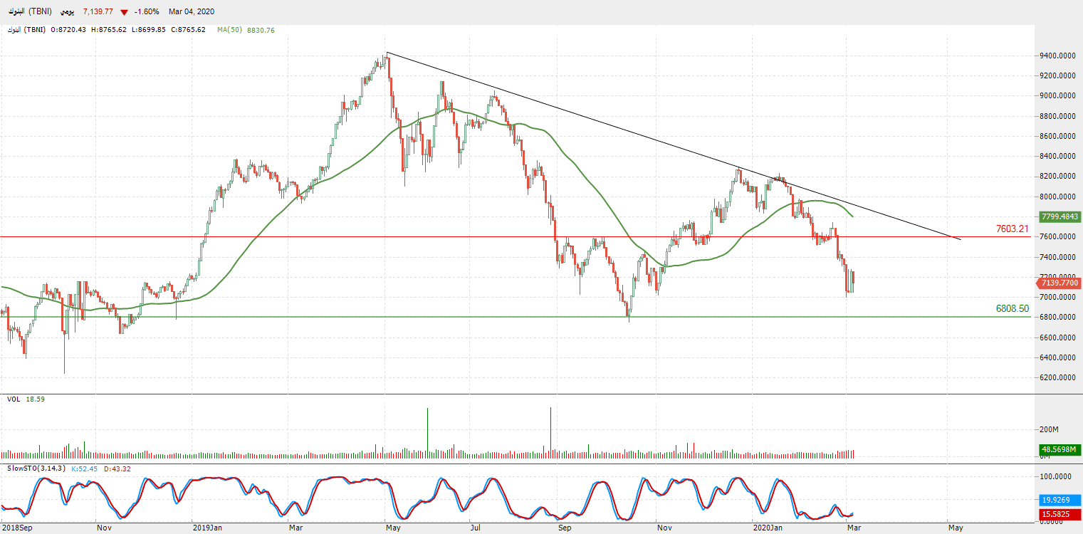This screenshot has height=534, width=1083.
Task: Click the red 7139.7700 current price tag
Action: pyautogui.click(x=1060, y=283)
